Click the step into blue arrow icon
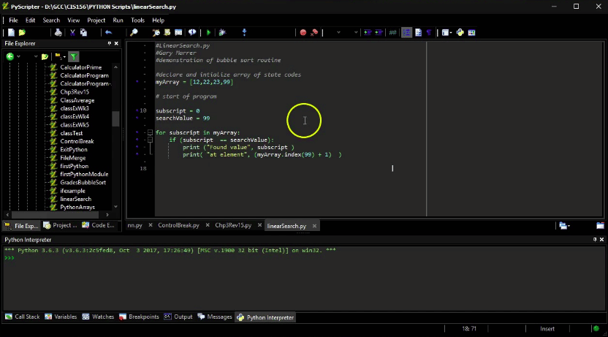Image resolution: width=608 pixels, height=337 pixels. coord(244,33)
